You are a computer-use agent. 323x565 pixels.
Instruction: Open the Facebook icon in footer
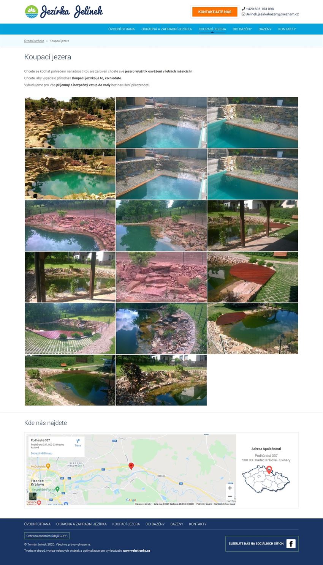pos(291,544)
